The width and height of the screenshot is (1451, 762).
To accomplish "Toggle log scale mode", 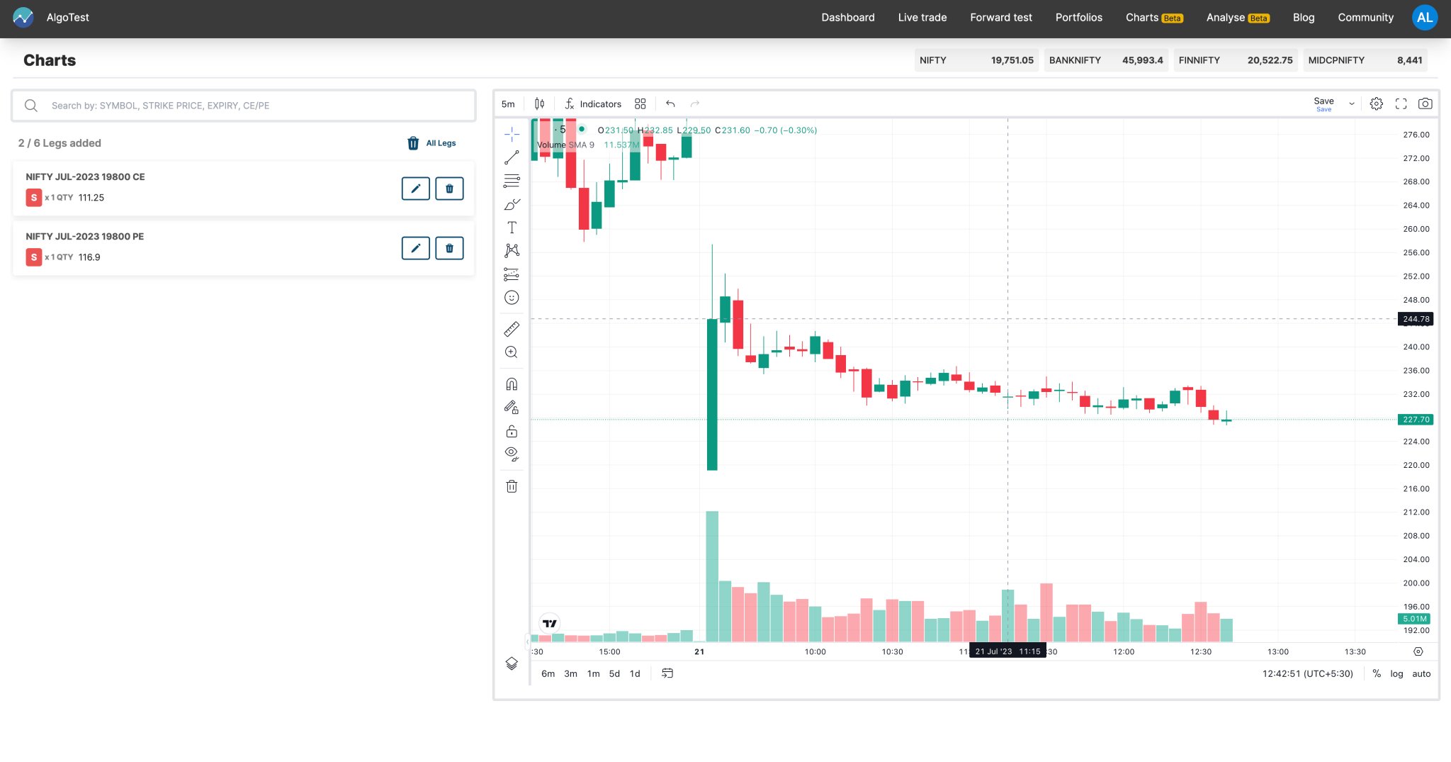I will pyautogui.click(x=1396, y=674).
